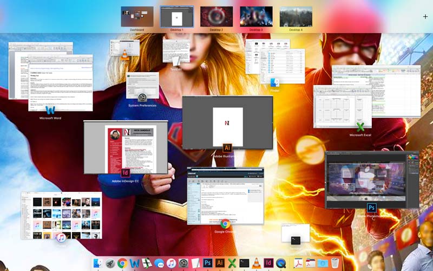The image size is (433, 271).
Task: Open InDesign (Id) from the Dock
Action: tap(268, 263)
